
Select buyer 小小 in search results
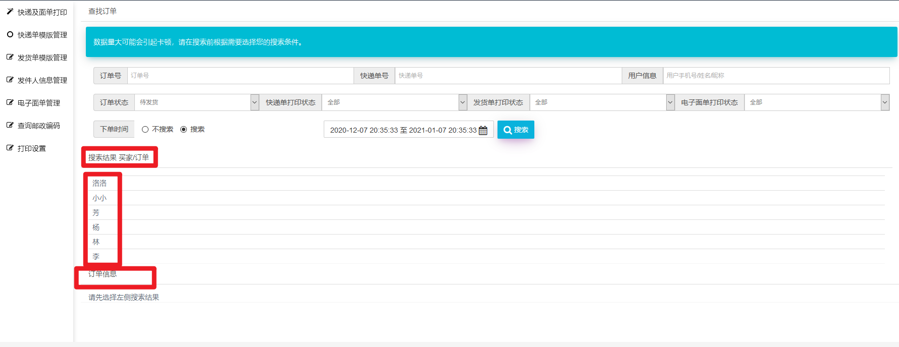click(x=99, y=198)
